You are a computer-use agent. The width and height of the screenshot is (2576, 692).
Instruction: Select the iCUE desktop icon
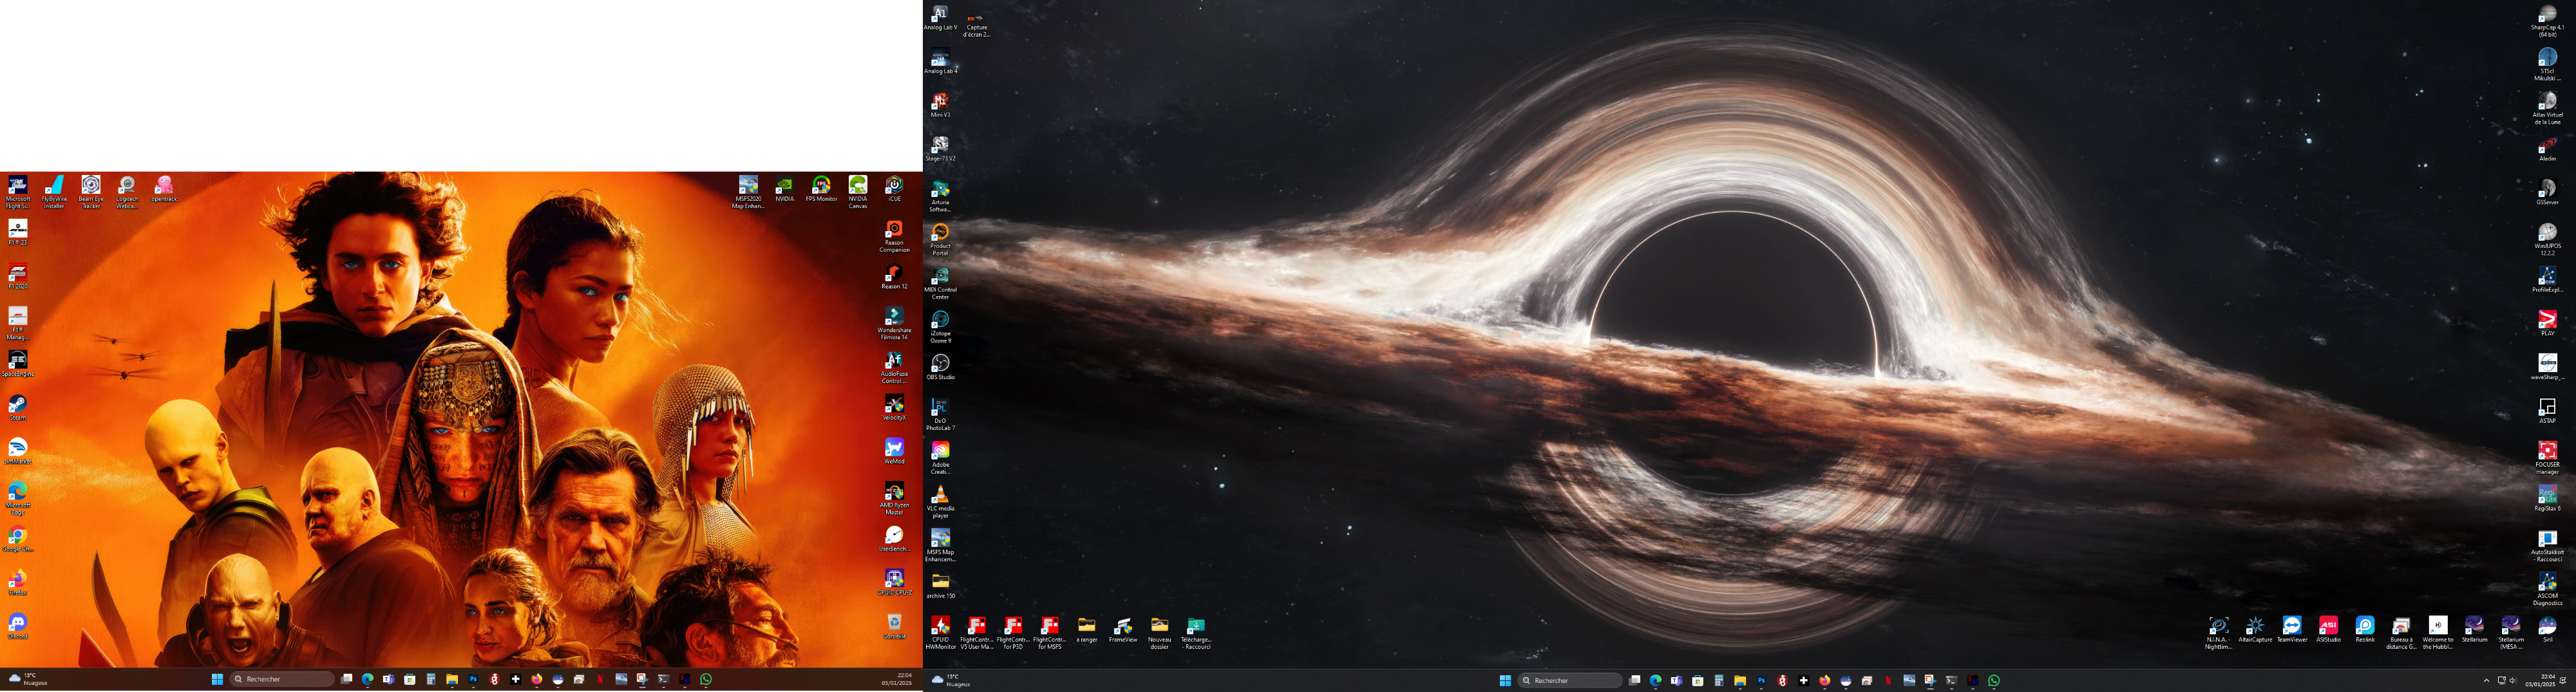(894, 190)
